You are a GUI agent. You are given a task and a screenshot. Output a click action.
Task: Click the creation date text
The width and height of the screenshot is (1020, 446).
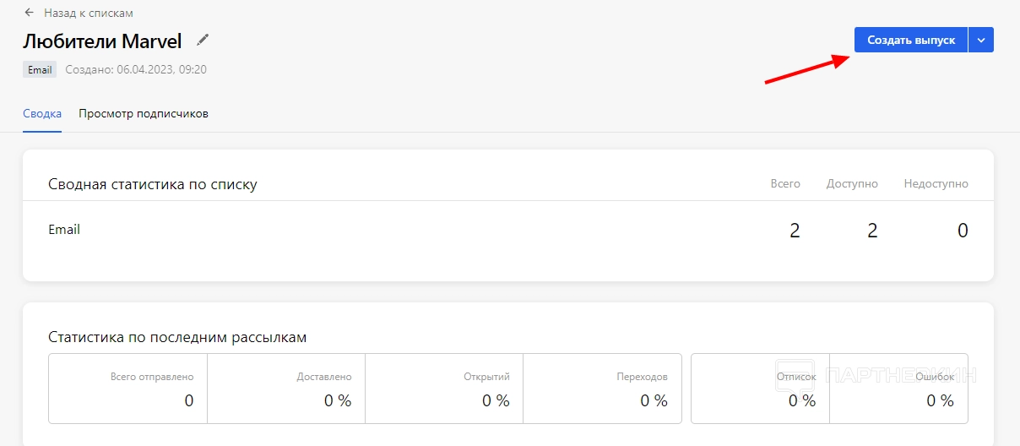click(x=136, y=70)
